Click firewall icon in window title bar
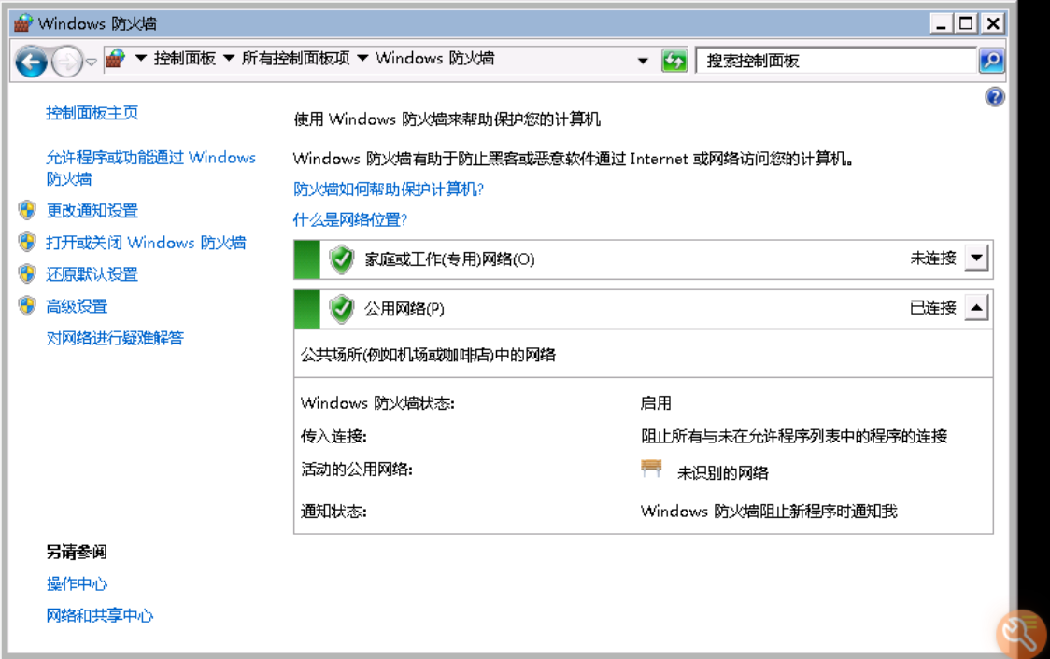This screenshot has height=659, width=1050. (23, 23)
